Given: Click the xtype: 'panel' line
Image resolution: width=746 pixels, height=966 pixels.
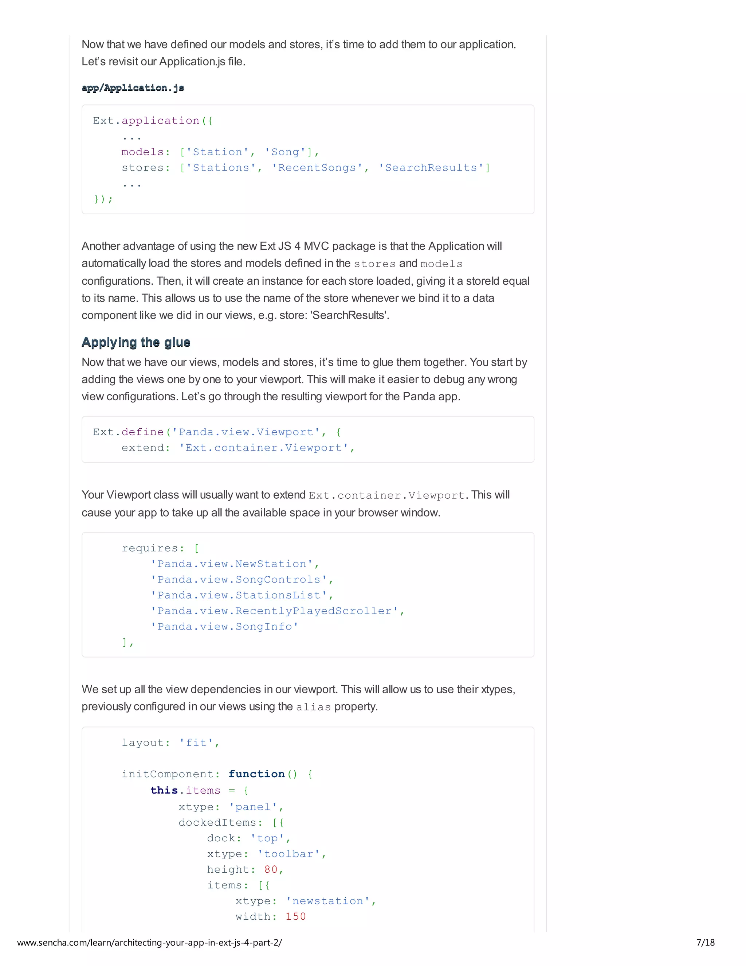Looking at the screenshot, I should 231,807.
